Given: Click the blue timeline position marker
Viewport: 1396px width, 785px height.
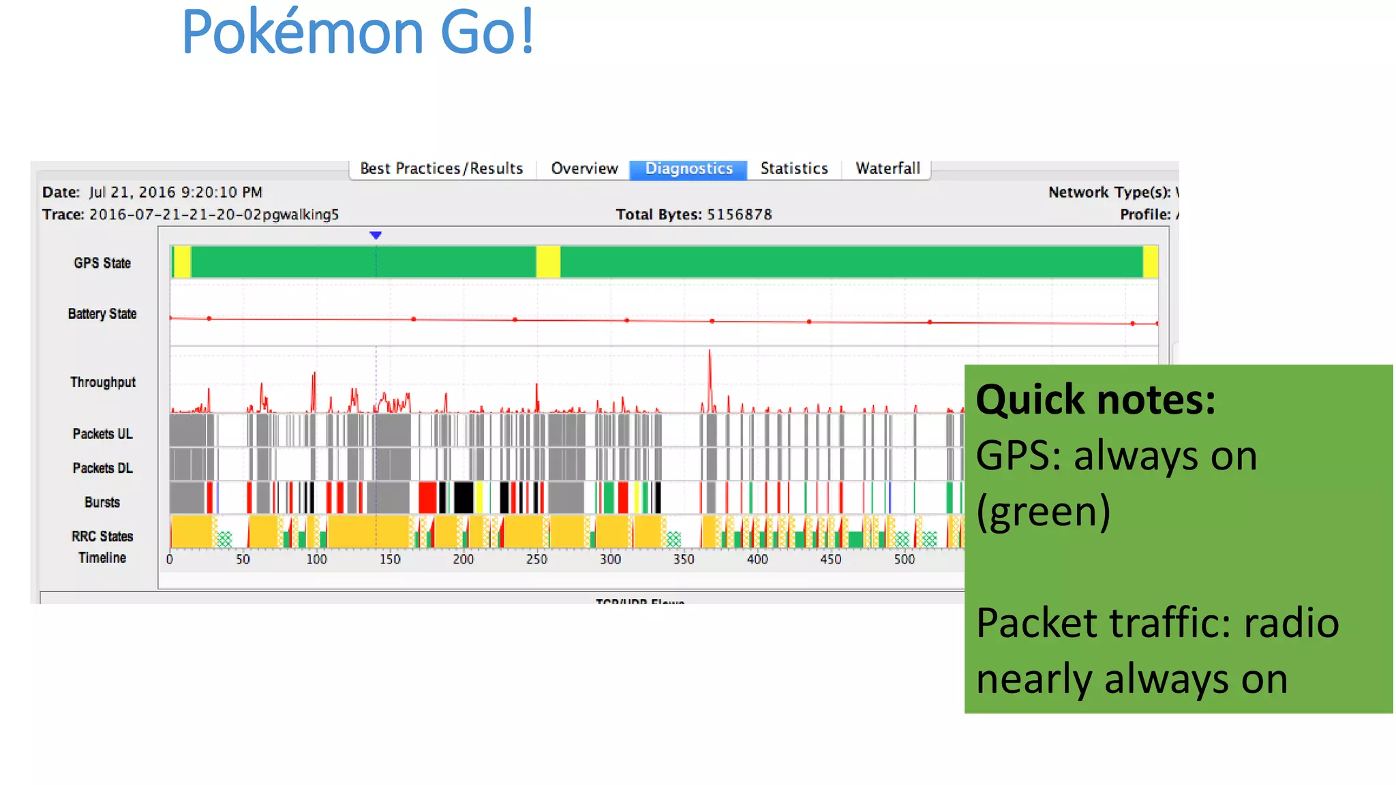Looking at the screenshot, I should [x=376, y=235].
